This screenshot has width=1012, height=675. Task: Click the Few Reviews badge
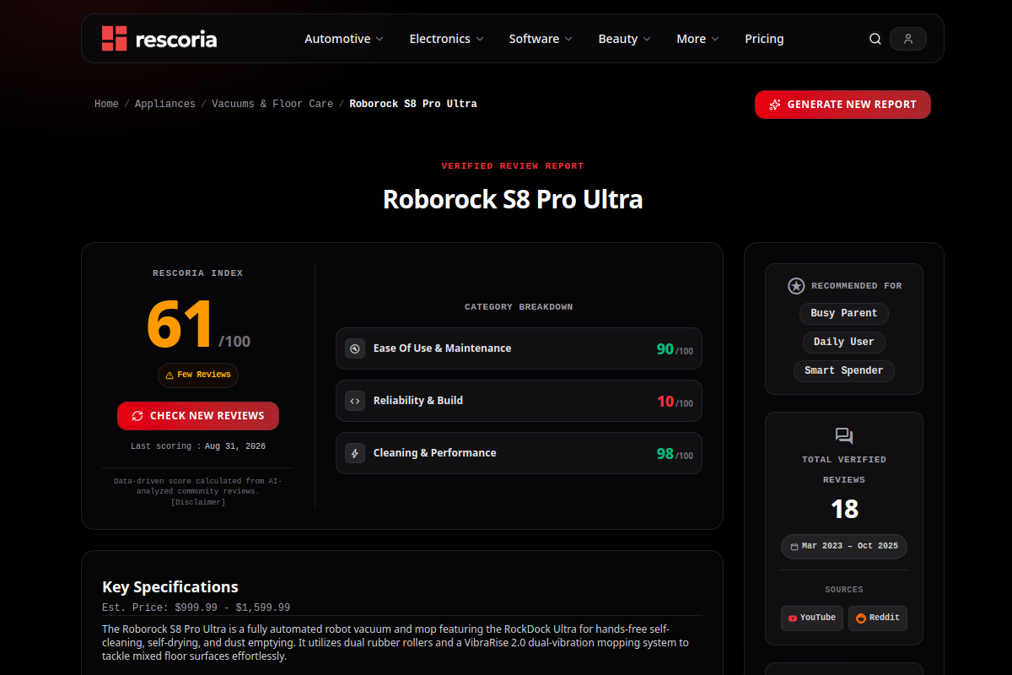[x=198, y=375]
